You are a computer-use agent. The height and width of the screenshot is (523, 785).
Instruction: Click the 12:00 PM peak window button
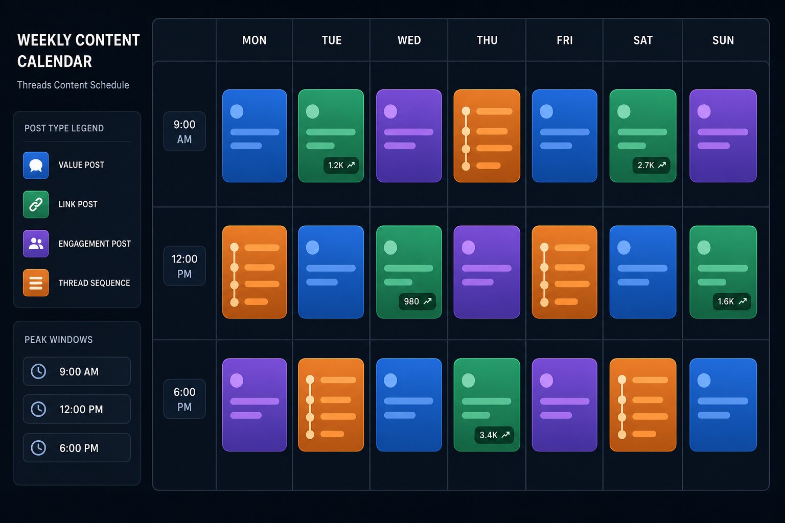pyautogui.click(x=77, y=409)
